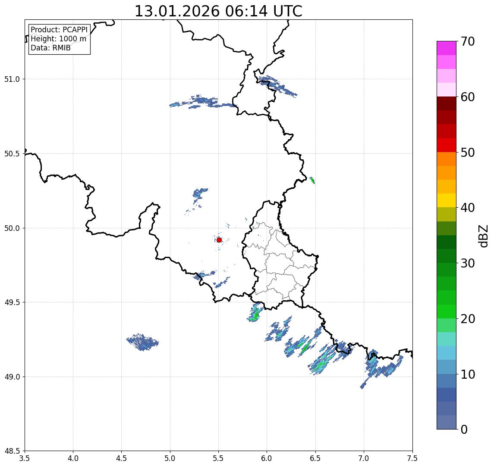Click the 51.0 latitude axis label
Image resolution: width=494 pixels, height=467 pixels.
coord(12,79)
